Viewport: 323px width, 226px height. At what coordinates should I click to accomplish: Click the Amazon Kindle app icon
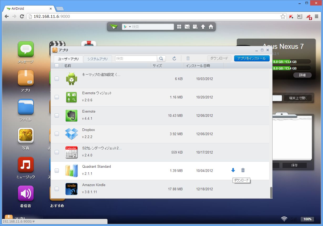click(x=71, y=189)
